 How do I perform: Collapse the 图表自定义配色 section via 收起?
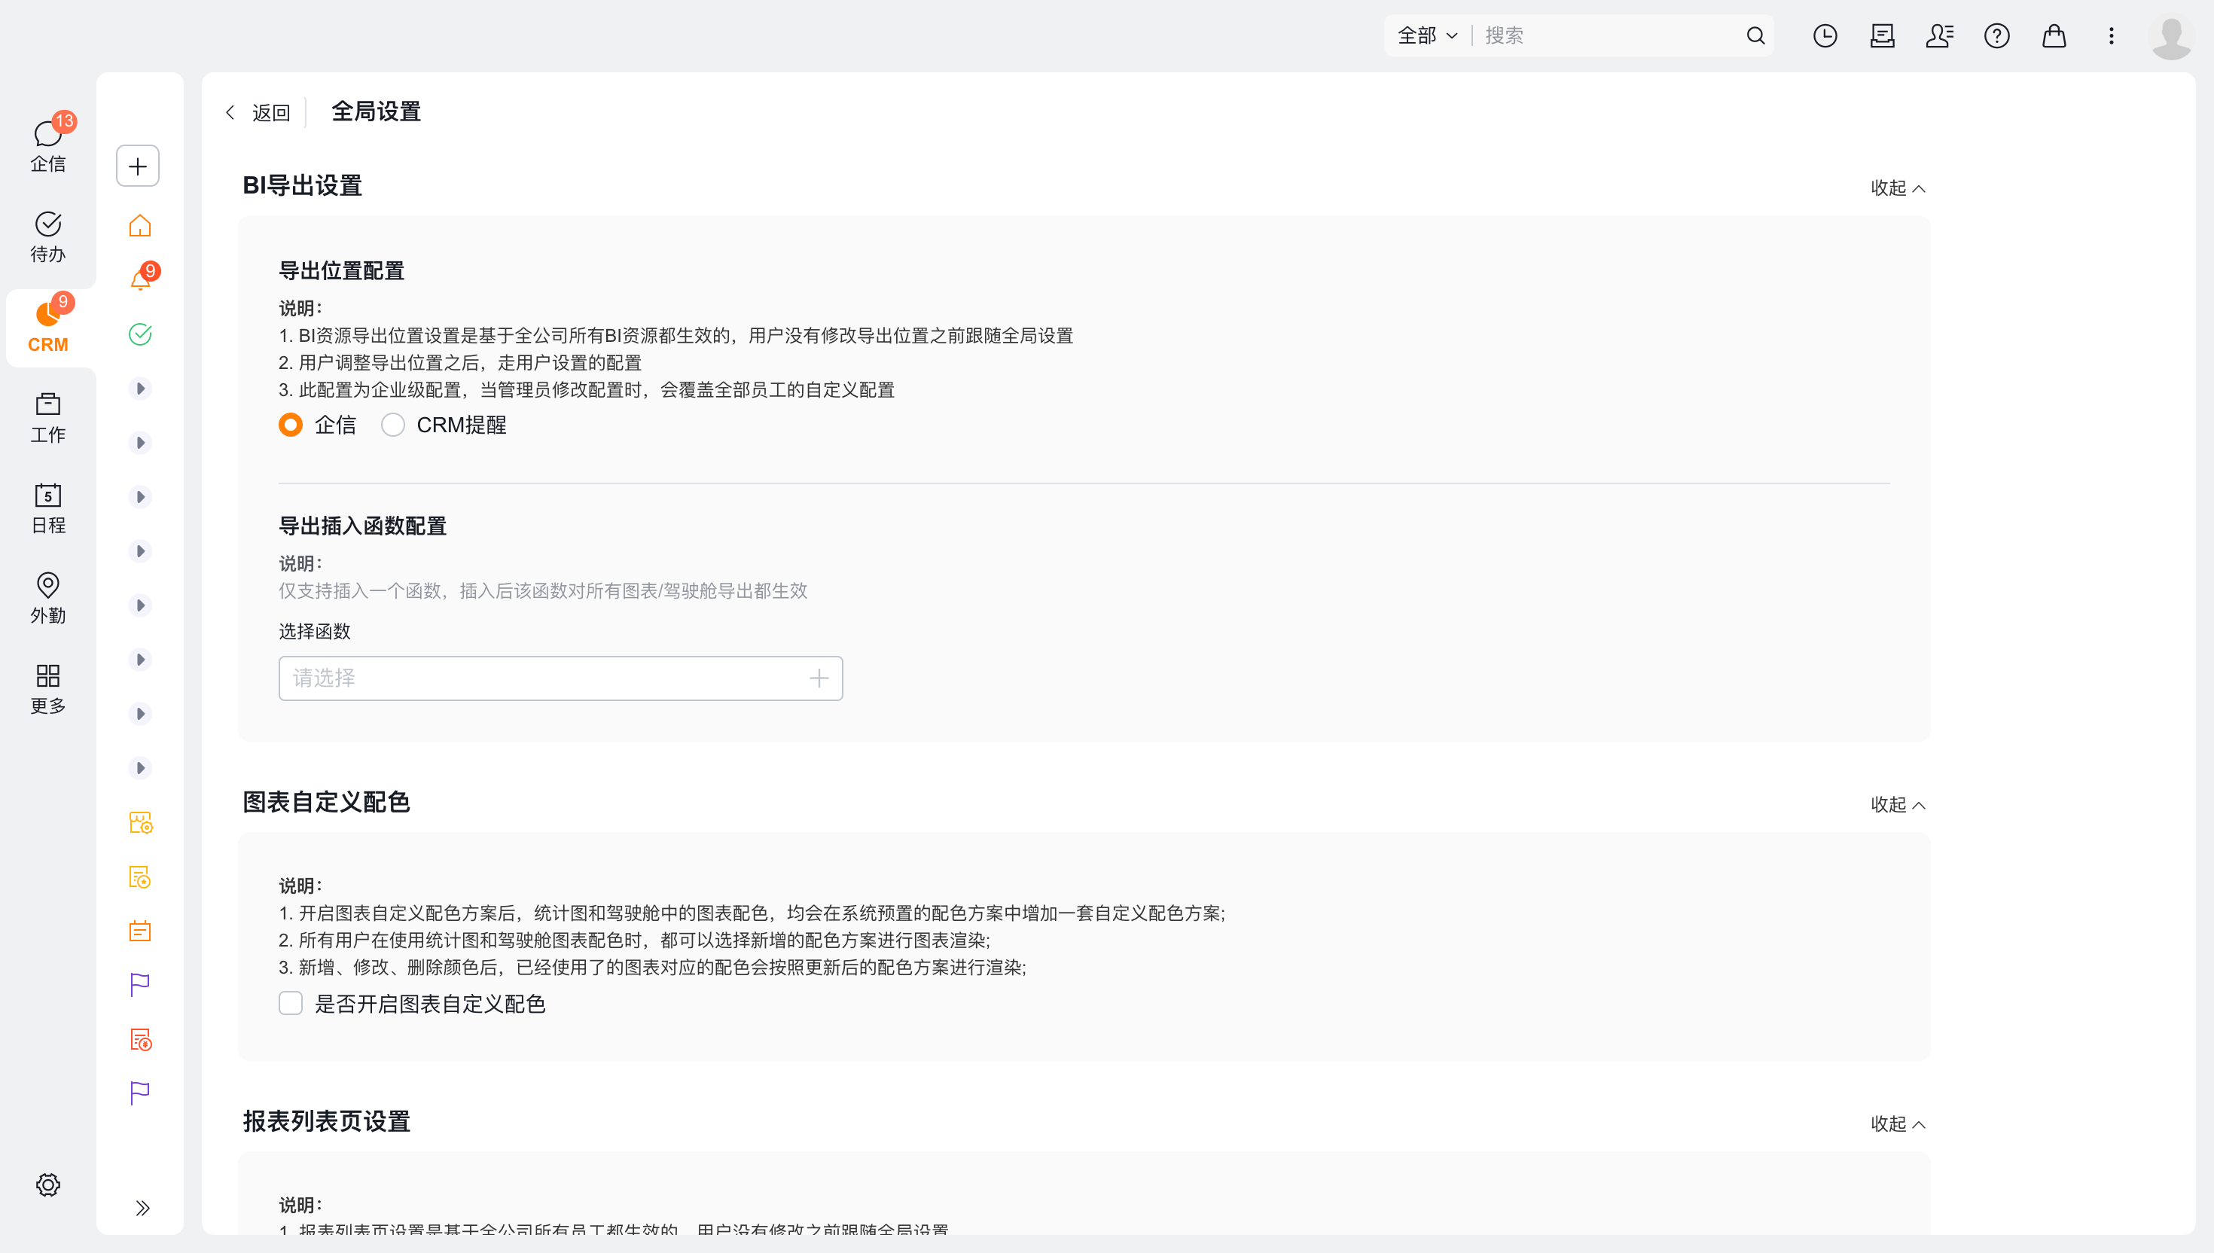coord(1898,805)
